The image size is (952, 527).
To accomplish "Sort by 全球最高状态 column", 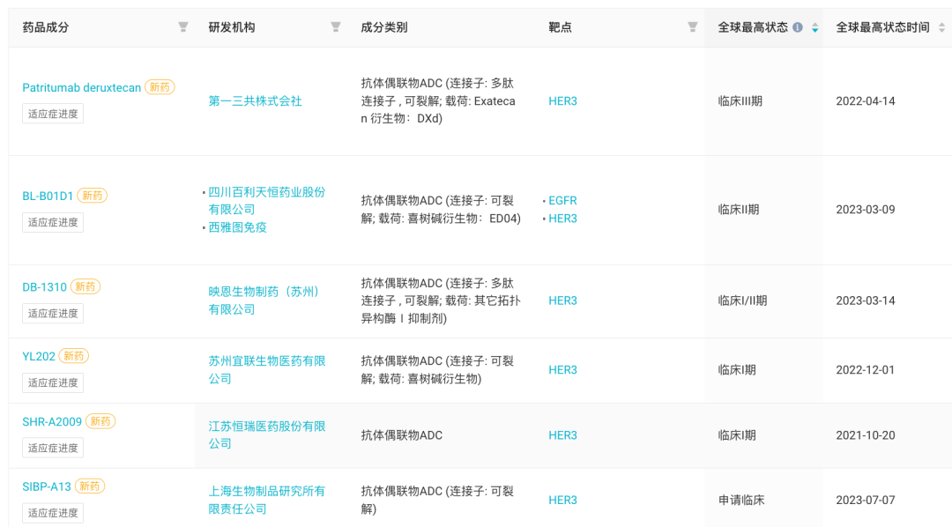I will pyautogui.click(x=814, y=27).
